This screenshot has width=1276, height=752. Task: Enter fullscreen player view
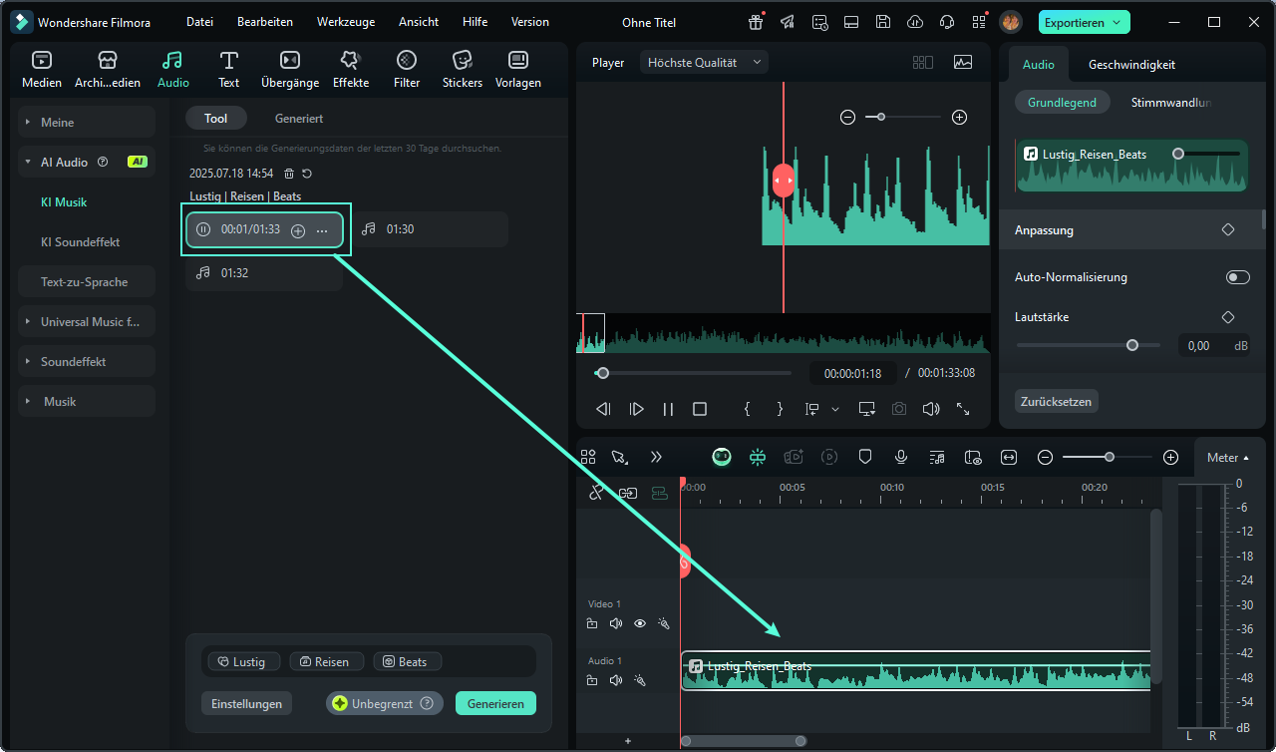tap(963, 409)
